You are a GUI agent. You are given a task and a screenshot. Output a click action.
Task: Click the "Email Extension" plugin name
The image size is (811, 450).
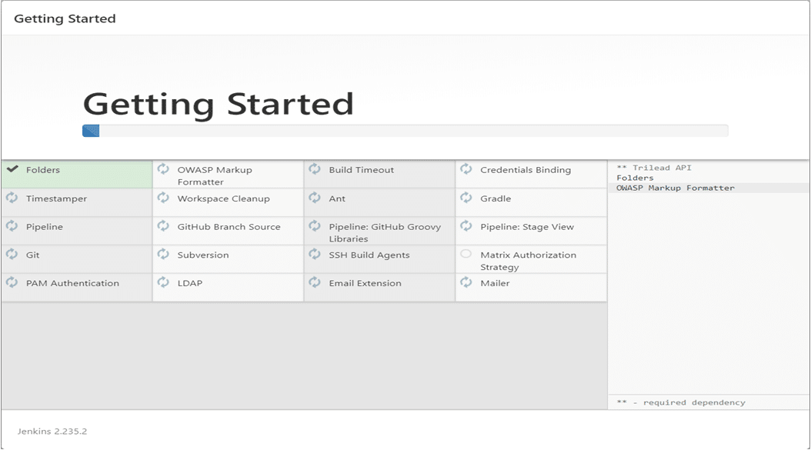point(365,283)
